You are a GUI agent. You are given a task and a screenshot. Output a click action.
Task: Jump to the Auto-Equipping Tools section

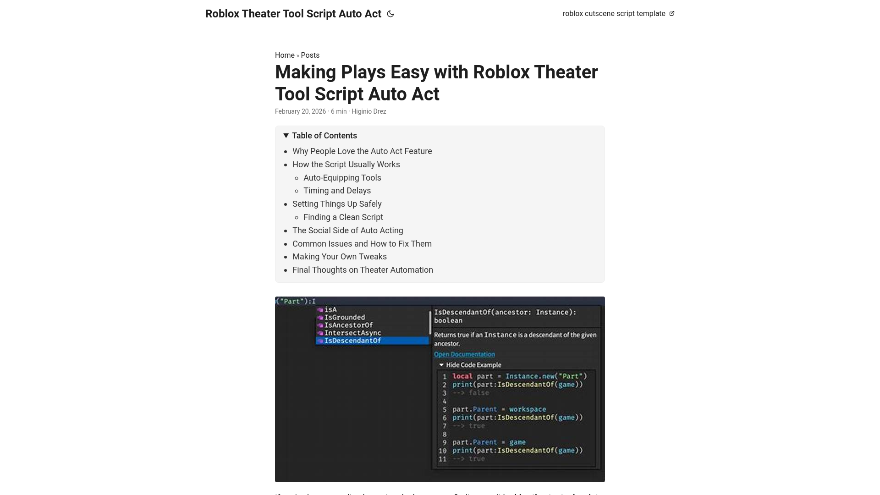pos(342,178)
